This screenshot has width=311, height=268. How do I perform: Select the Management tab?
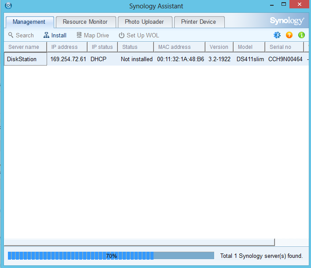pos(29,22)
